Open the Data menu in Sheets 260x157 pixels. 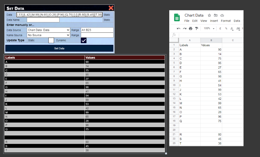(237, 21)
